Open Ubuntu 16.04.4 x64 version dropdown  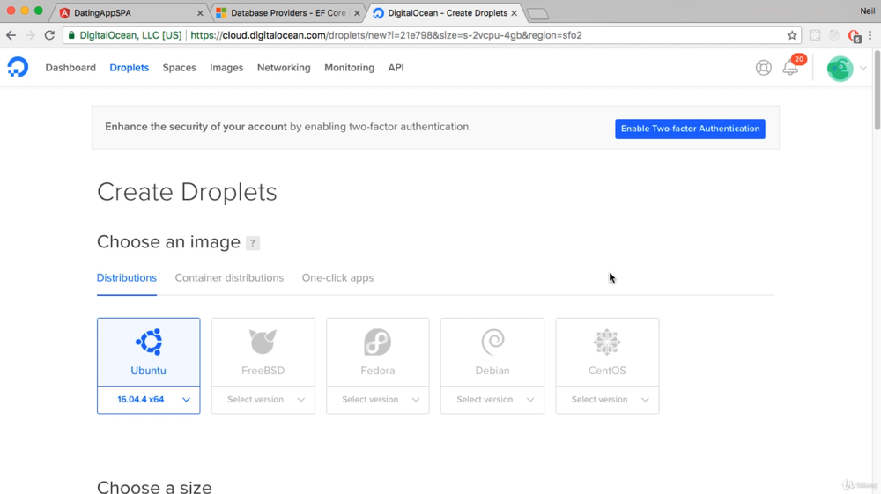148,400
